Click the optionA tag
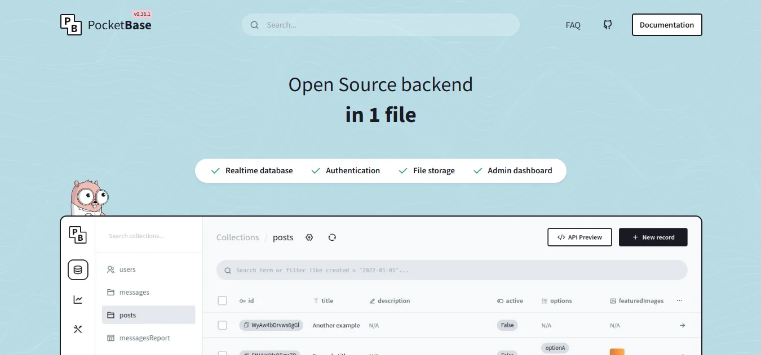761x355 pixels. (x=555, y=348)
